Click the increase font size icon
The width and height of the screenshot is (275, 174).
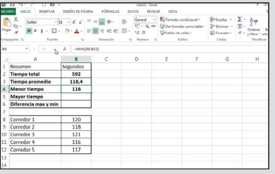click(x=74, y=22)
